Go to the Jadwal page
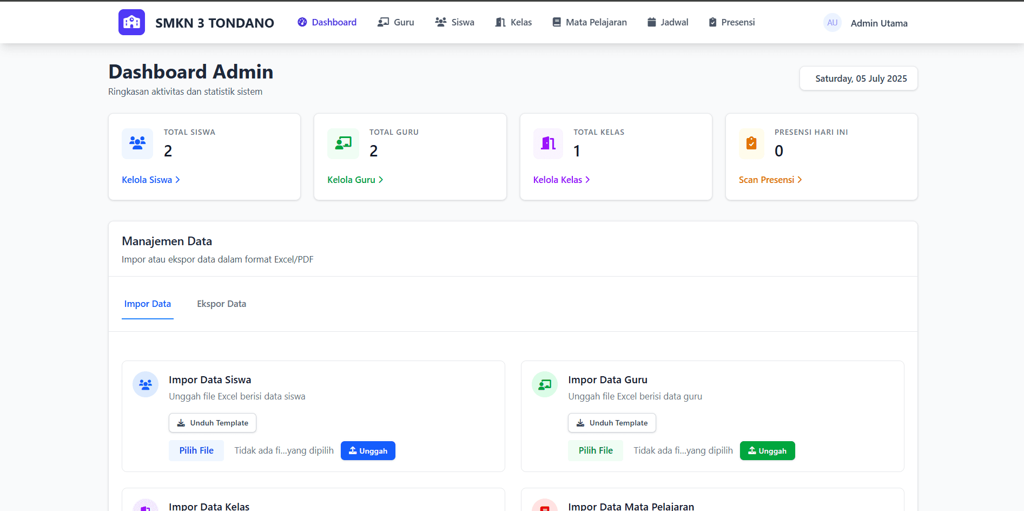The height and width of the screenshot is (511, 1024). coord(668,22)
